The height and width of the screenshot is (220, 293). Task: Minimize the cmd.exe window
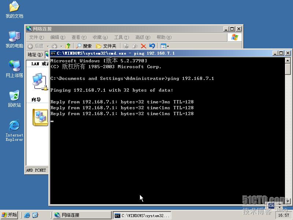tap(275, 53)
